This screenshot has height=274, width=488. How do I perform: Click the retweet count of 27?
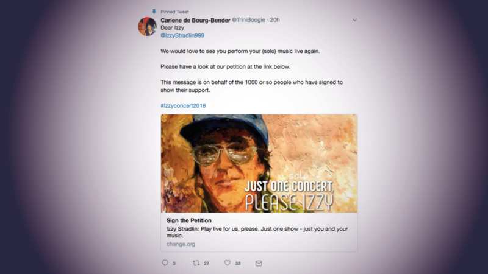tap(207, 263)
